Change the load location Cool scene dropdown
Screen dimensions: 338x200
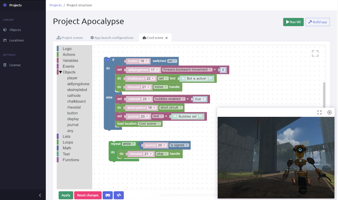click(149, 124)
